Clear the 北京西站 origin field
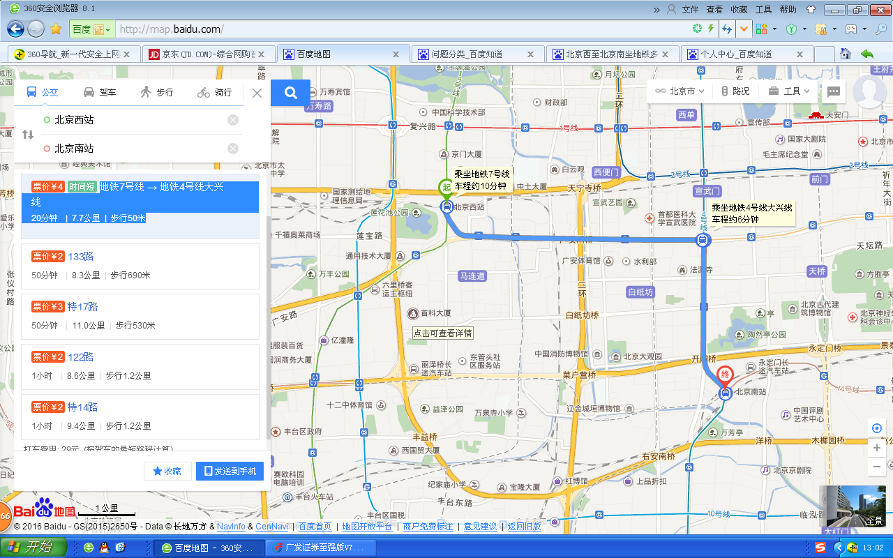 pyautogui.click(x=233, y=120)
